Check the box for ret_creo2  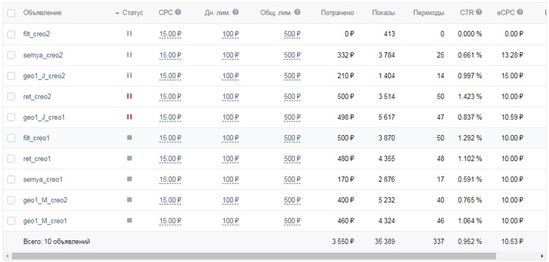[x=11, y=97]
